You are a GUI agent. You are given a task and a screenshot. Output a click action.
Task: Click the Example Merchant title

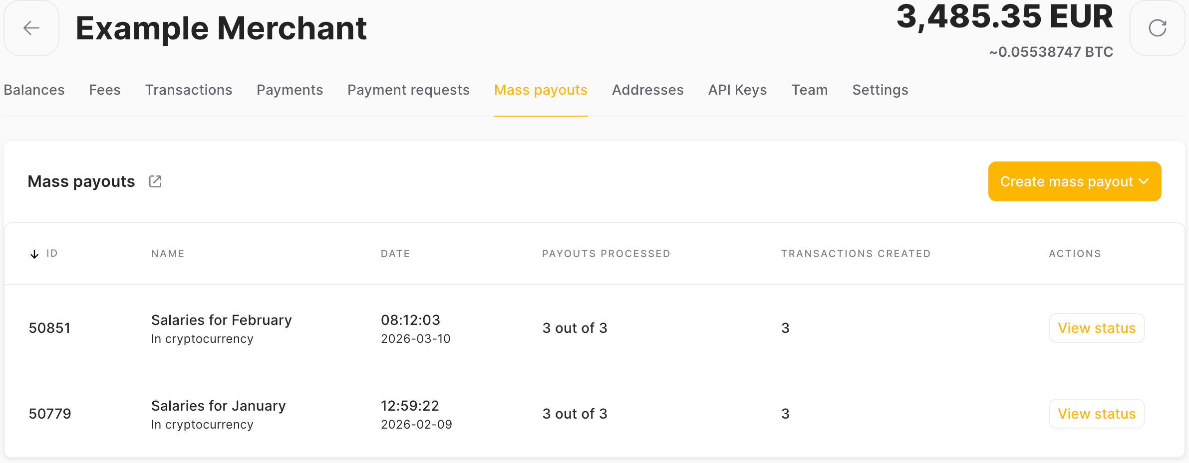[x=221, y=28]
